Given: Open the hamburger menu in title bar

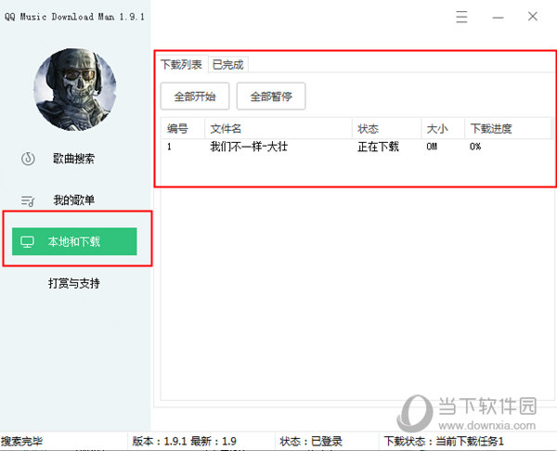Looking at the screenshot, I should click(462, 17).
